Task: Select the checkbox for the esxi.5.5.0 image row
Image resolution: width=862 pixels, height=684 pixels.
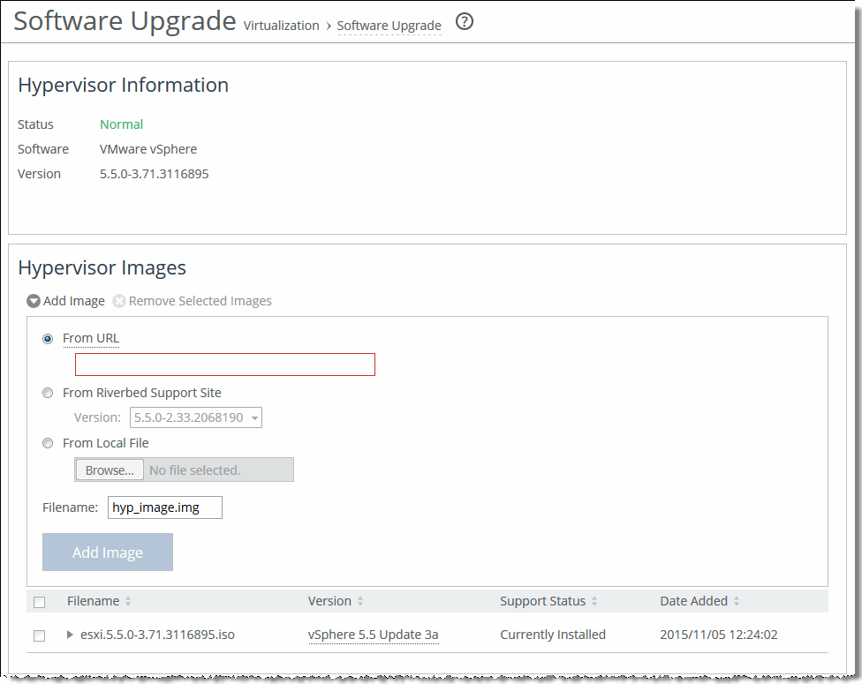Action: 39,634
